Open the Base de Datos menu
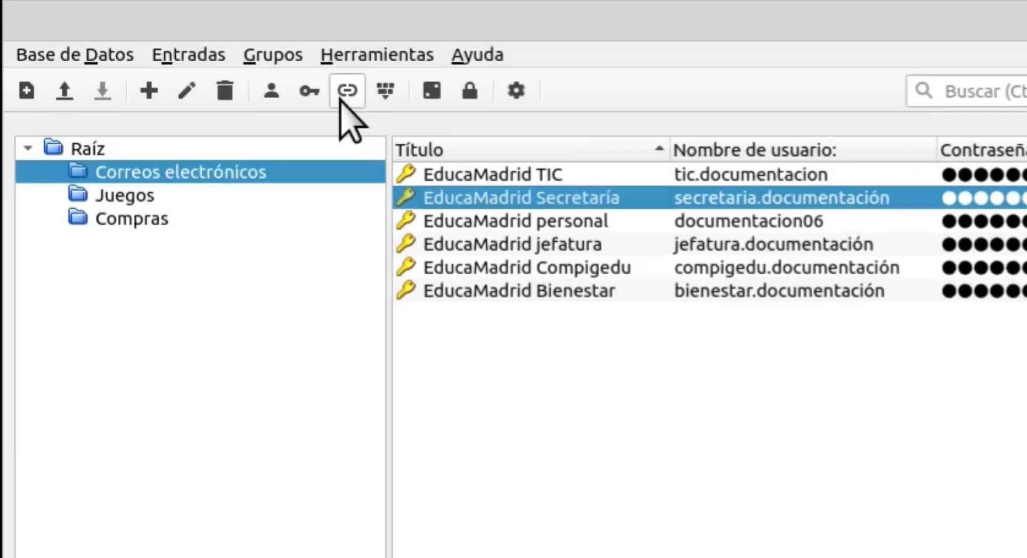This screenshot has height=558, width=1027. (75, 55)
